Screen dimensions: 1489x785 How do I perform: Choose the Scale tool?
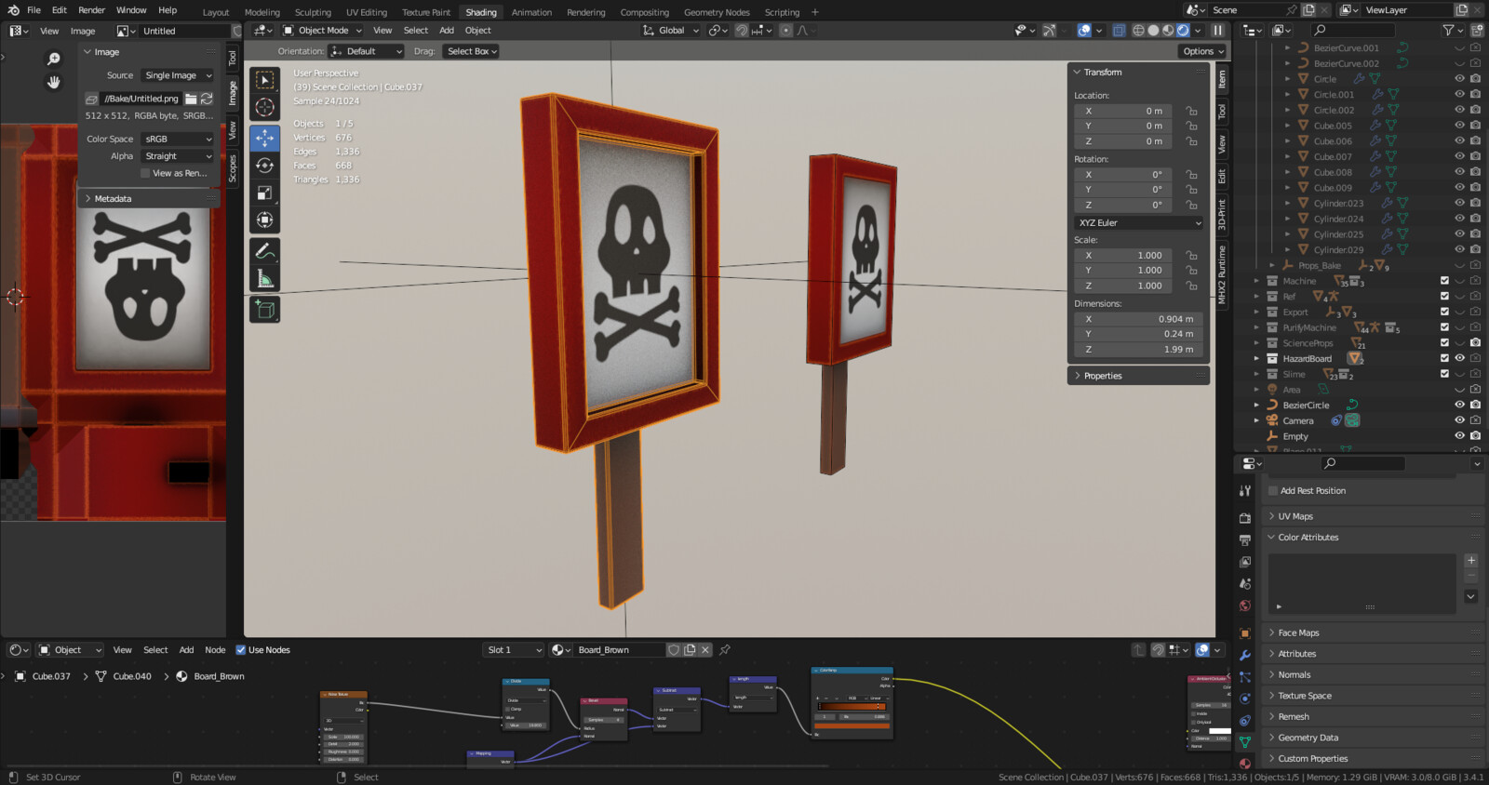tap(265, 193)
